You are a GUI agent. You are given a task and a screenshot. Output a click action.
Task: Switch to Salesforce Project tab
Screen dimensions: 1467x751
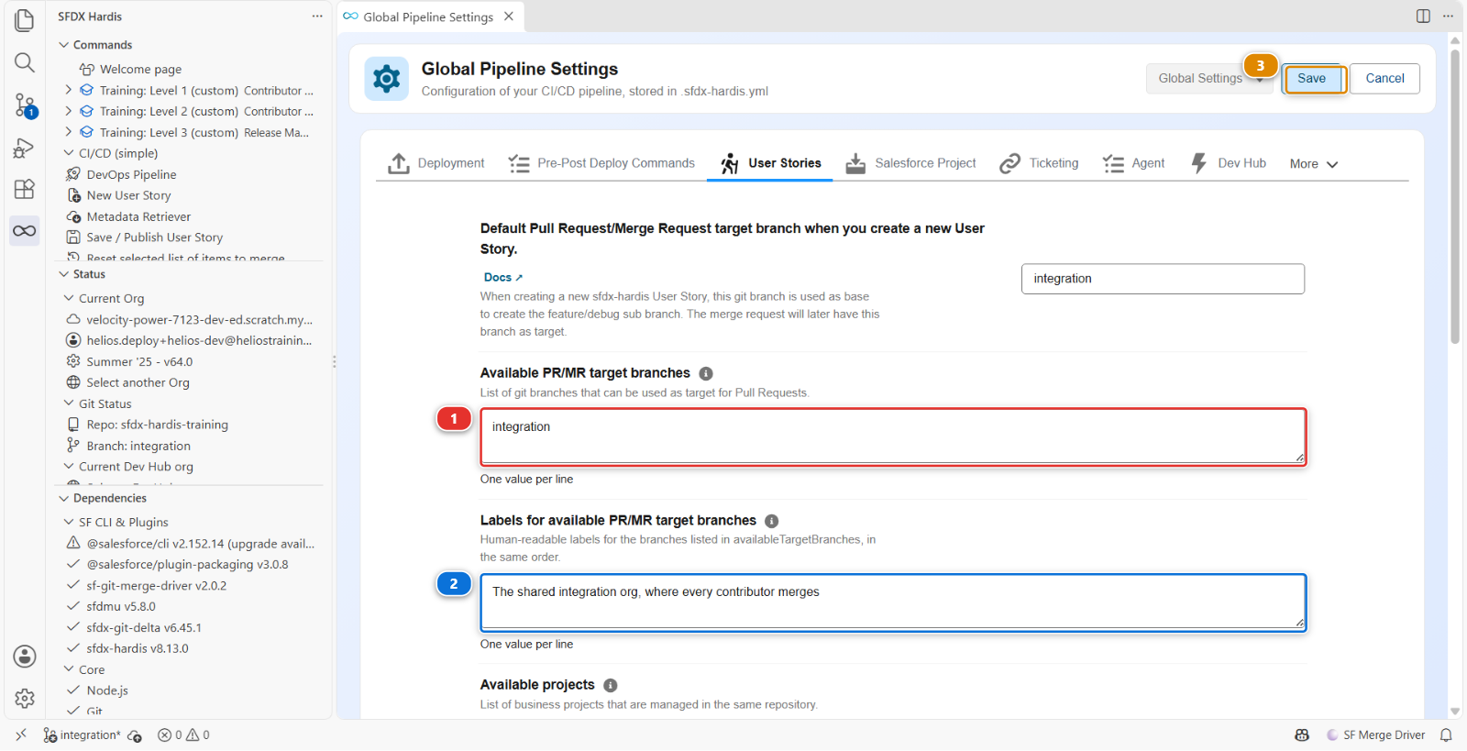coord(910,163)
